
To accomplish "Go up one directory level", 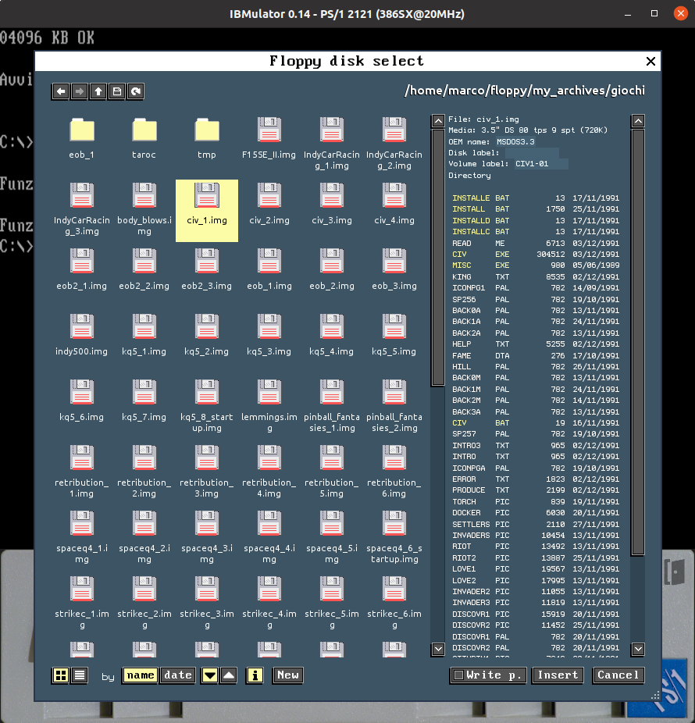I will [x=98, y=91].
